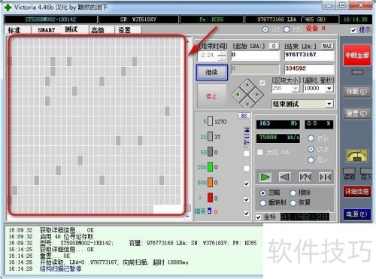Click the RS button above block counters

pos(244,116)
